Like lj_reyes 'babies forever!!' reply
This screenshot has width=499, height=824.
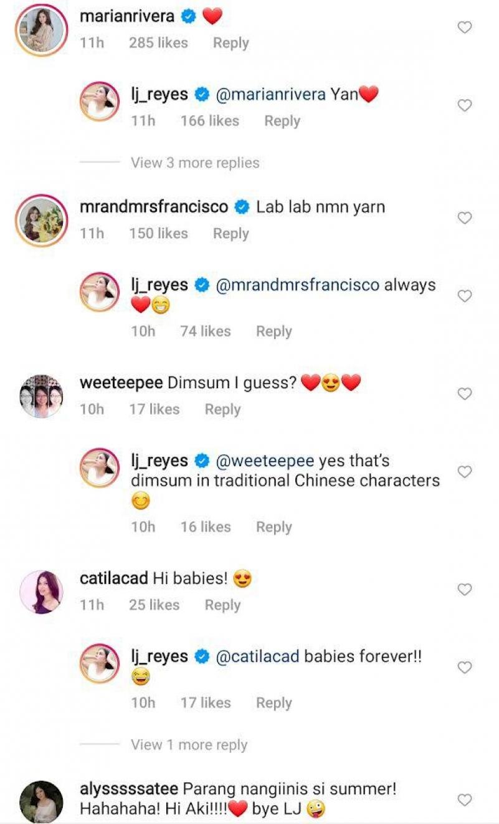[465, 668]
